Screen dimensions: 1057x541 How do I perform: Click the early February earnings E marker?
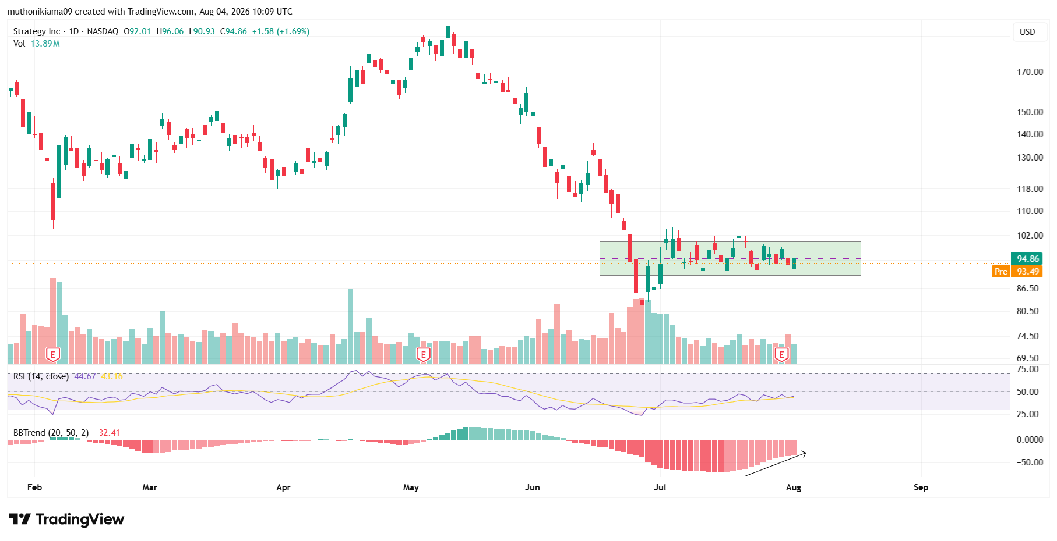(53, 354)
